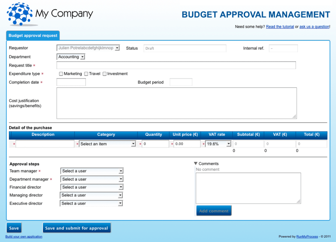Check the Investment expenditure type
Image resolution: width=336 pixels, height=242 pixels.
tap(105, 74)
